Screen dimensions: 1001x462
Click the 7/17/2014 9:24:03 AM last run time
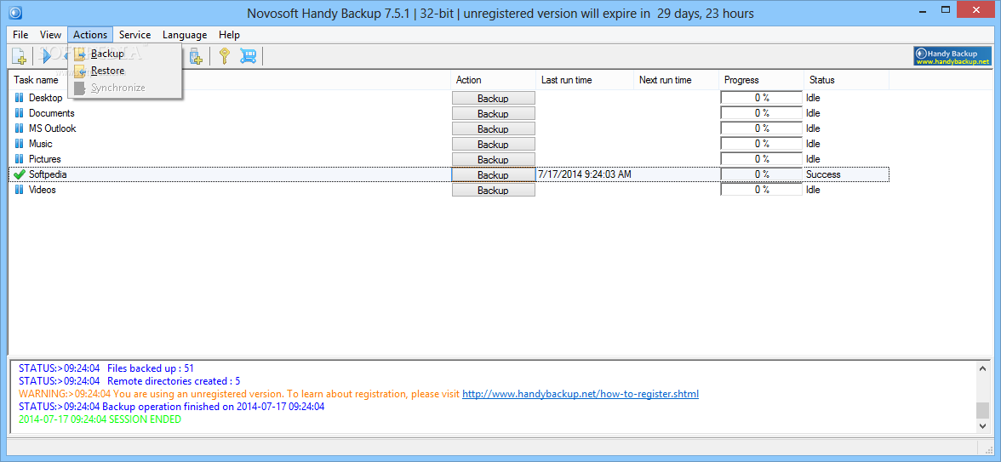(585, 174)
